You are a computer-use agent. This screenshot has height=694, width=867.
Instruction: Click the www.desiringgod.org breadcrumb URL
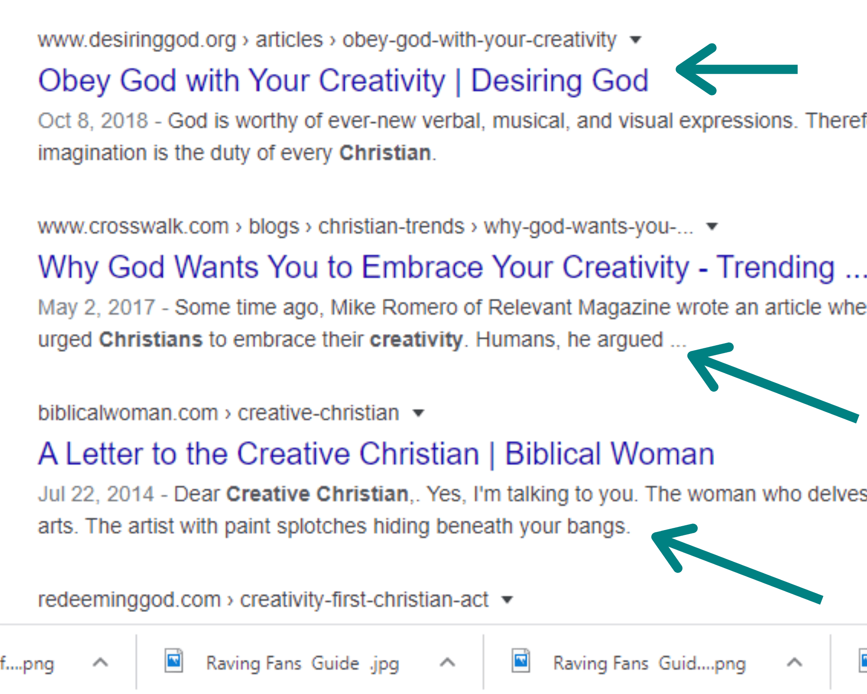click(327, 40)
